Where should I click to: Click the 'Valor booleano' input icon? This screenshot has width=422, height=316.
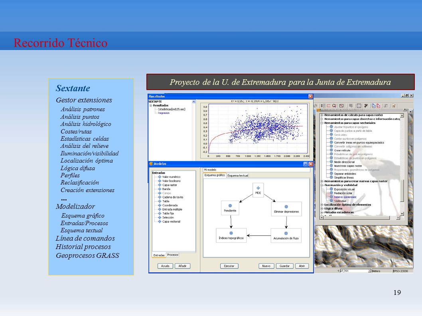[160, 181]
